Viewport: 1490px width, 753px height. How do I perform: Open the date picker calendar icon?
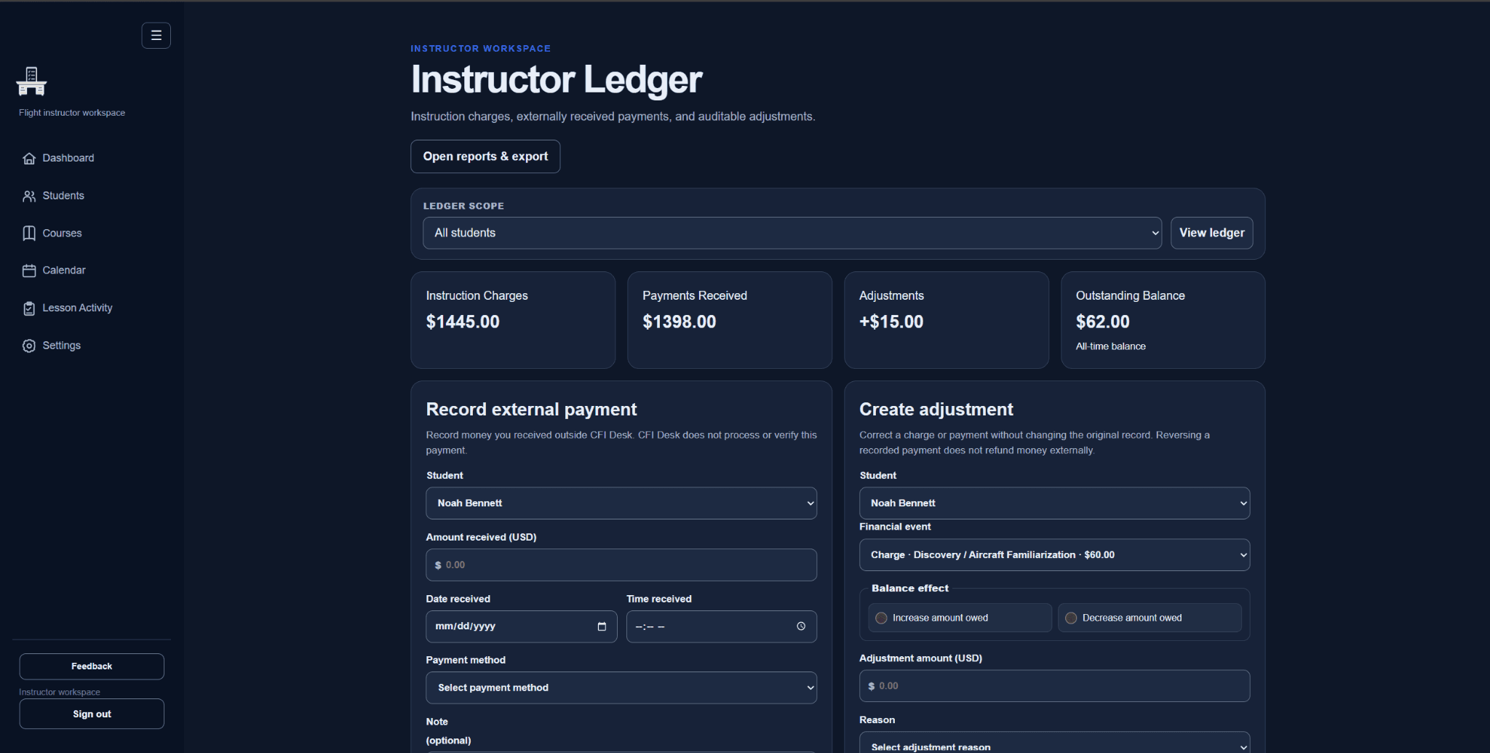tap(602, 626)
